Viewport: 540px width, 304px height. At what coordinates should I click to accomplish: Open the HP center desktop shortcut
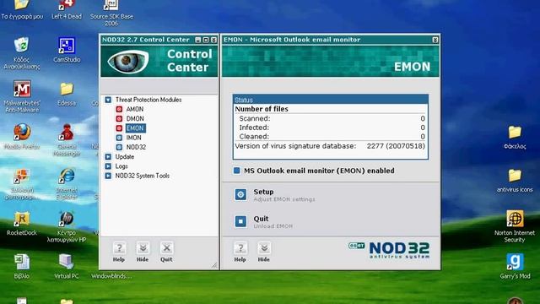pos(67,227)
